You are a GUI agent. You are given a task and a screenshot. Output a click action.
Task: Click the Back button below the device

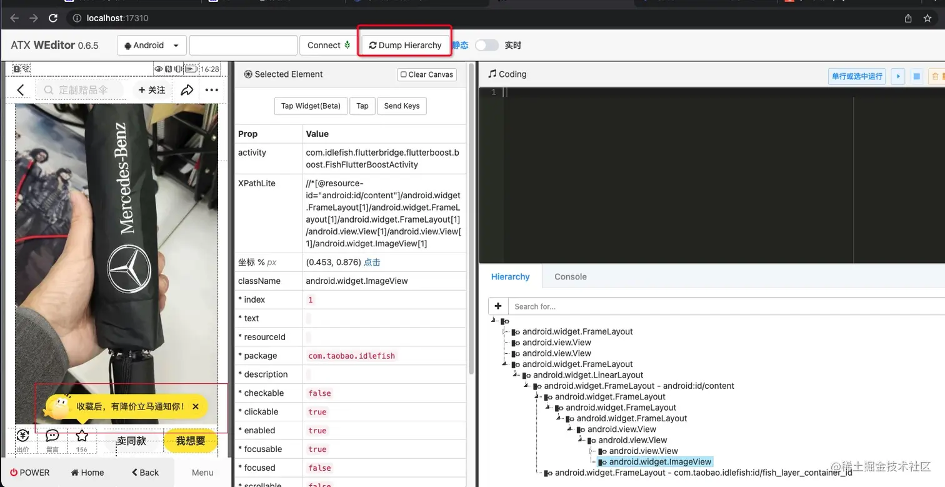coord(145,473)
